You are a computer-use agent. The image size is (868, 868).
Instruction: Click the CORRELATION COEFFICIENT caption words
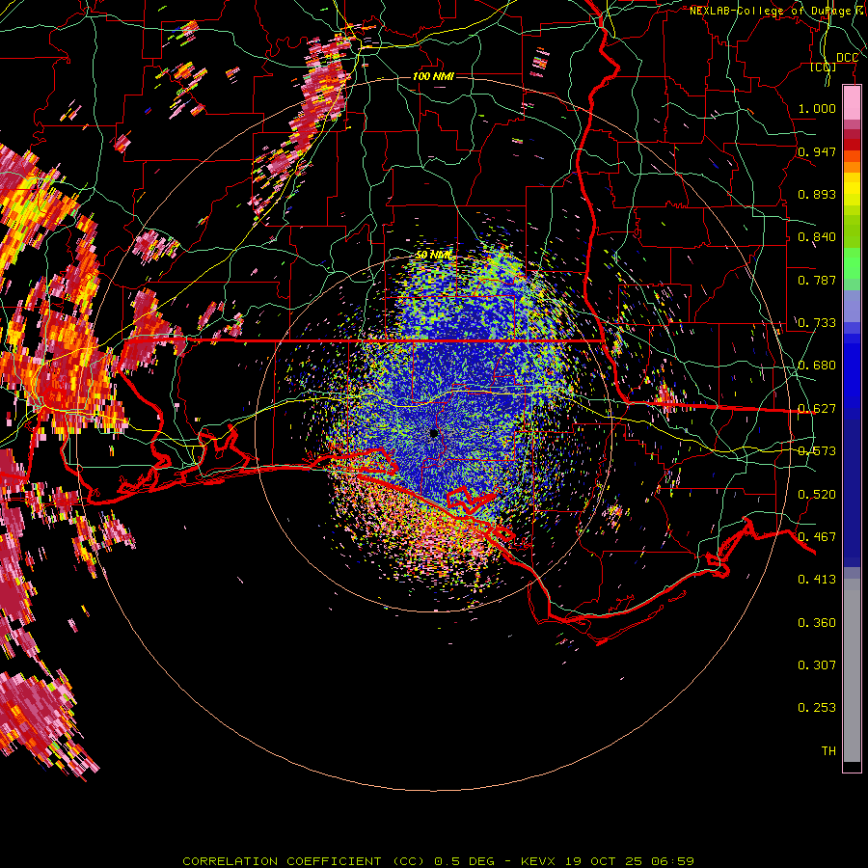pyautogui.click(x=282, y=861)
